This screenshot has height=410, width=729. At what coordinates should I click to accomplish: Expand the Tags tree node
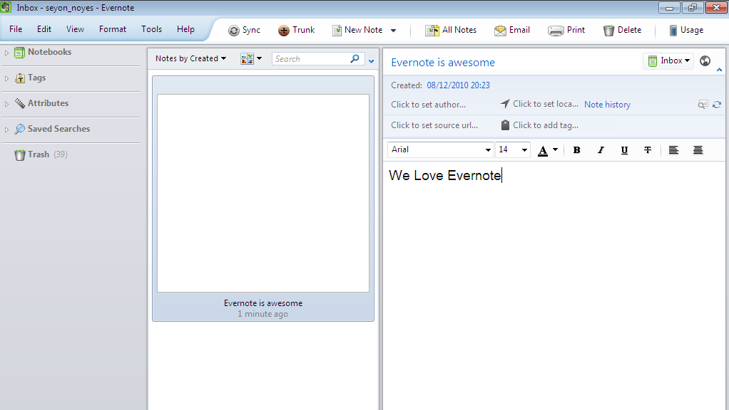6,78
